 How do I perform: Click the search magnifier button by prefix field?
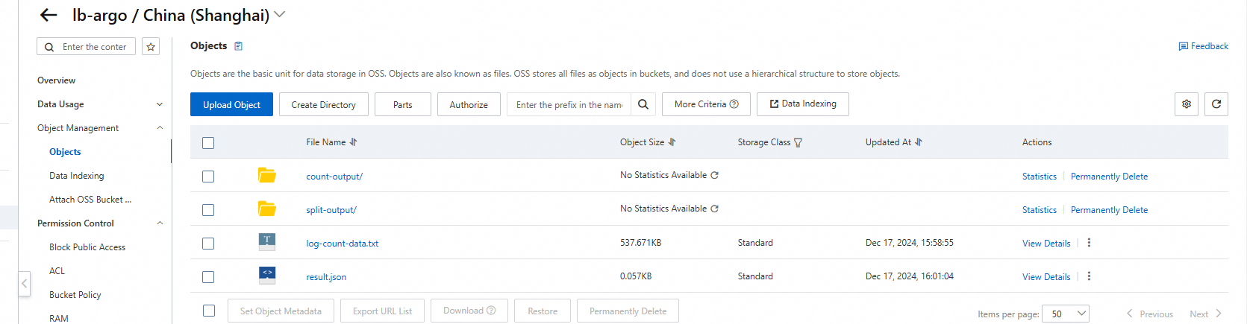click(643, 104)
